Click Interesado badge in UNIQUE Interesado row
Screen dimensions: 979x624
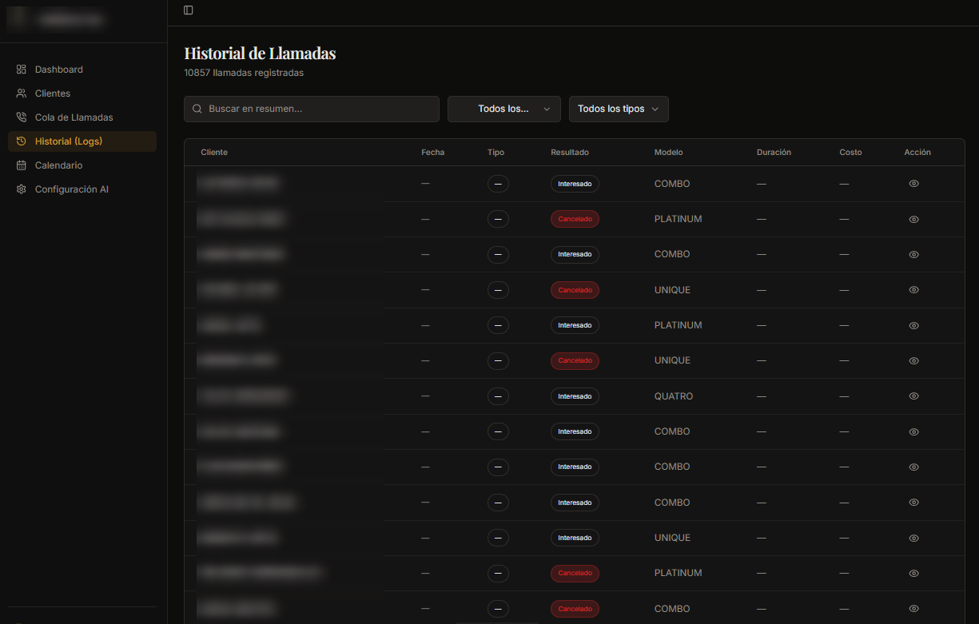[x=575, y=538]
